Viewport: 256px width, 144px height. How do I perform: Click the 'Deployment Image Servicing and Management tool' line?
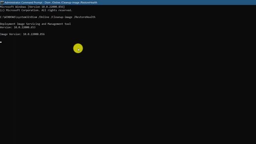point(35,24)
